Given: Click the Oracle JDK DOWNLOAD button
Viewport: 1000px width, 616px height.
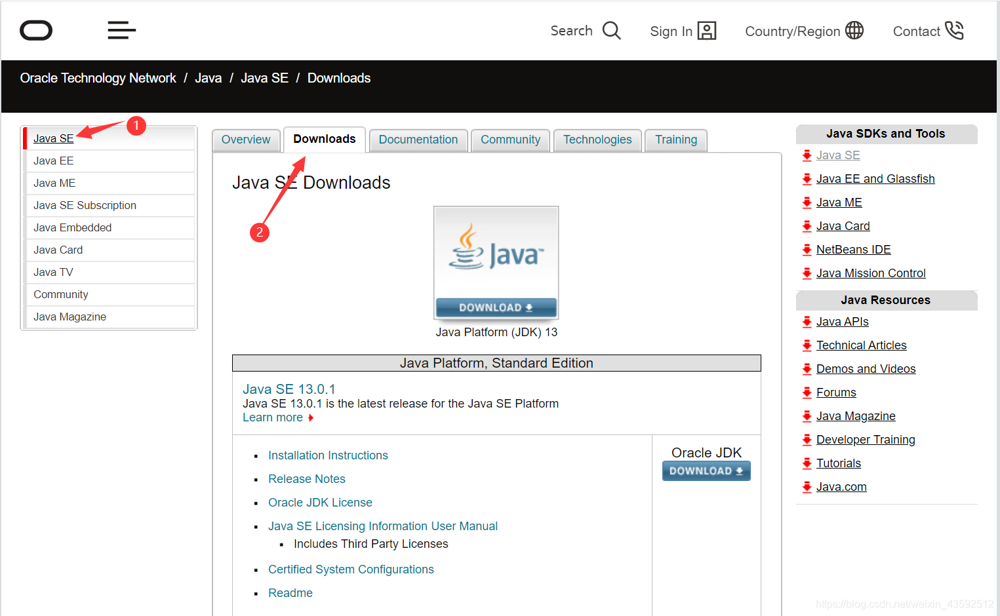Looking at the screenshot, I should 706,471.
